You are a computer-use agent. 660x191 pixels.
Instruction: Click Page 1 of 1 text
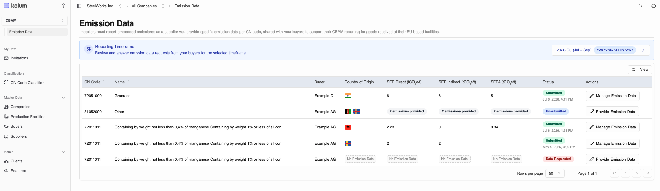(587, 173)
